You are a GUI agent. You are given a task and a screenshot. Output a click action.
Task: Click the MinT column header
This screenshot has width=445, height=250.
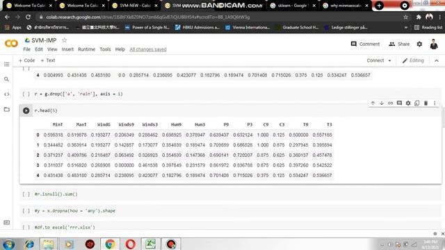(x=58, y=124)
